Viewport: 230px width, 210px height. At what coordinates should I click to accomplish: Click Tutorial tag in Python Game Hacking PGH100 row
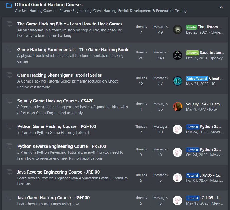(192, 127)
